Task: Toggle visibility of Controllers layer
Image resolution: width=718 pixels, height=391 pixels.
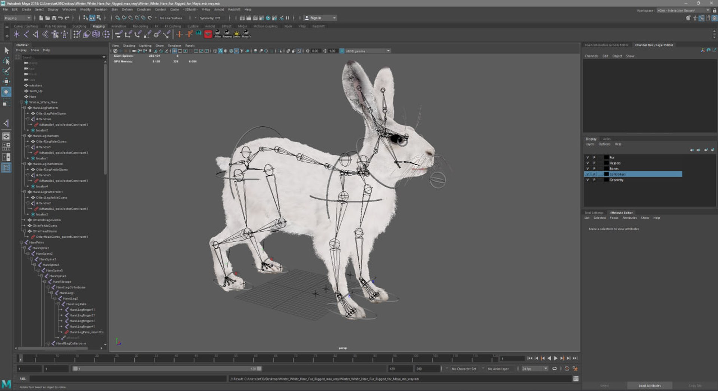Action: (x=587, y=174)
